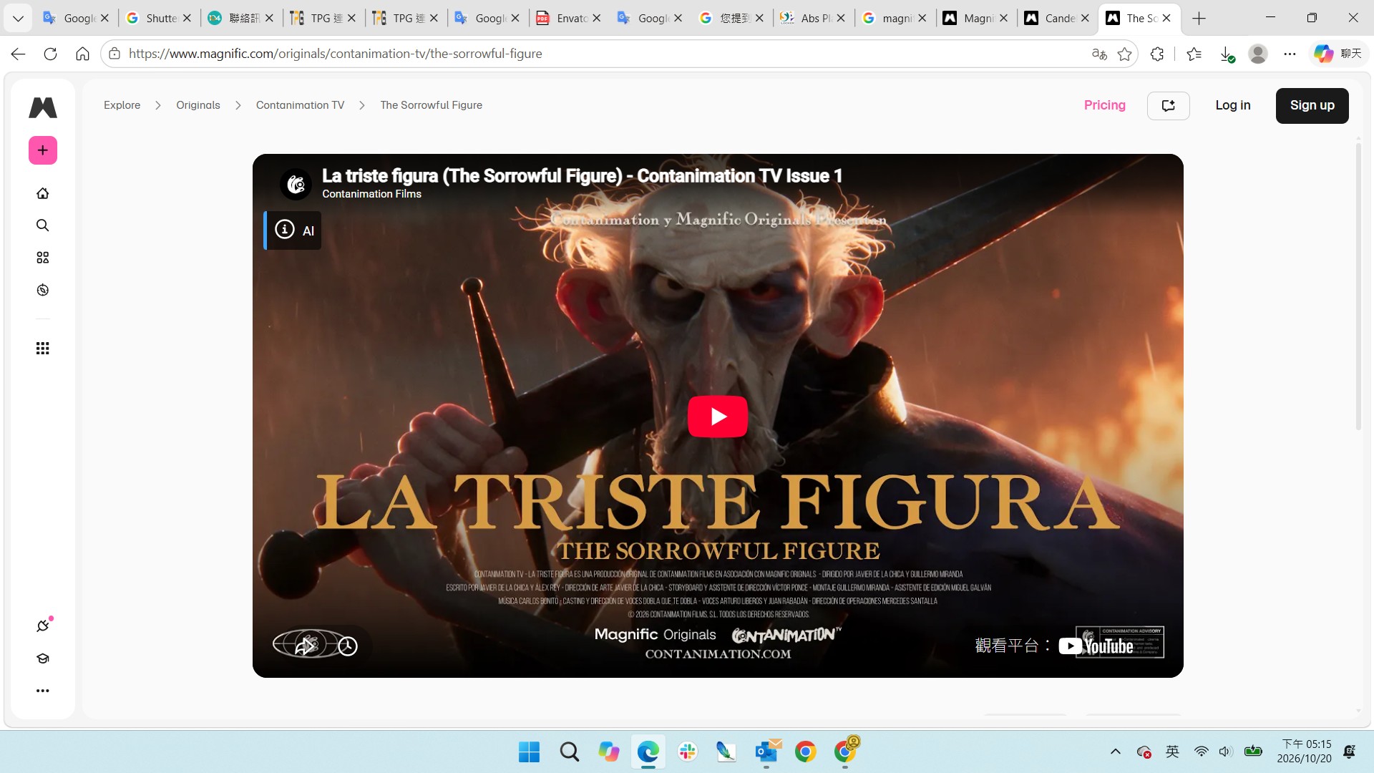Click the sidebar three-dots more icon
1374x773 pixels.
pyautogui.click(x=43, y=691)
